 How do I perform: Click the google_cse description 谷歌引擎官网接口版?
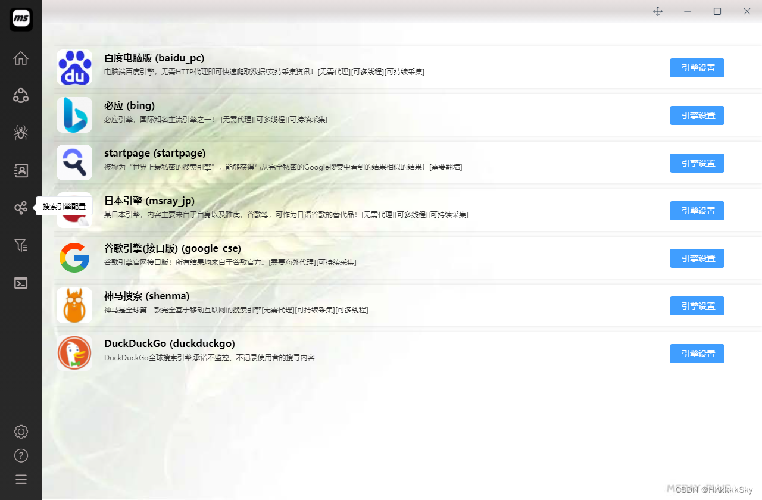[230, 262]
